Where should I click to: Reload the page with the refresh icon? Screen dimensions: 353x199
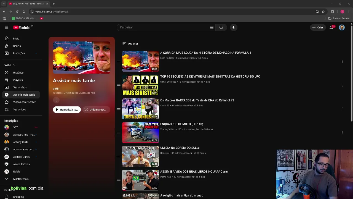[x=17, y=12]
